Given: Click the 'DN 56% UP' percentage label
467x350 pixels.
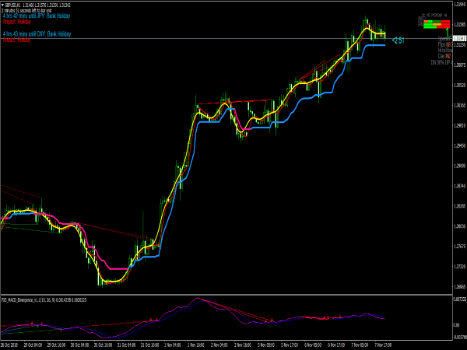Looking at the screenshot, I should [441, 62].
